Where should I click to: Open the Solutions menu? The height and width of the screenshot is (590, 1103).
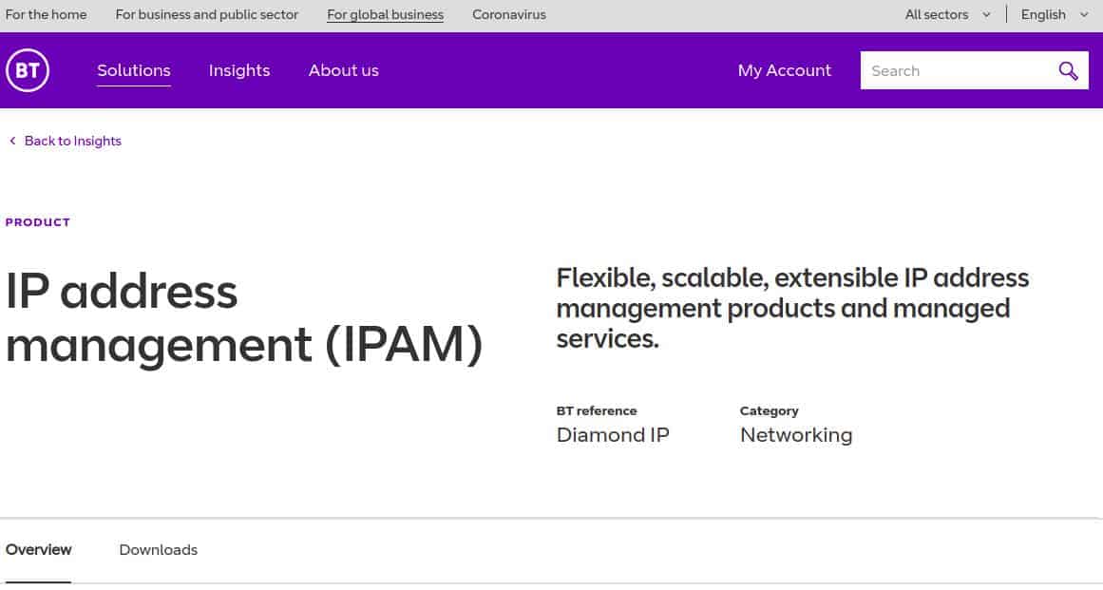pos(134,70)
